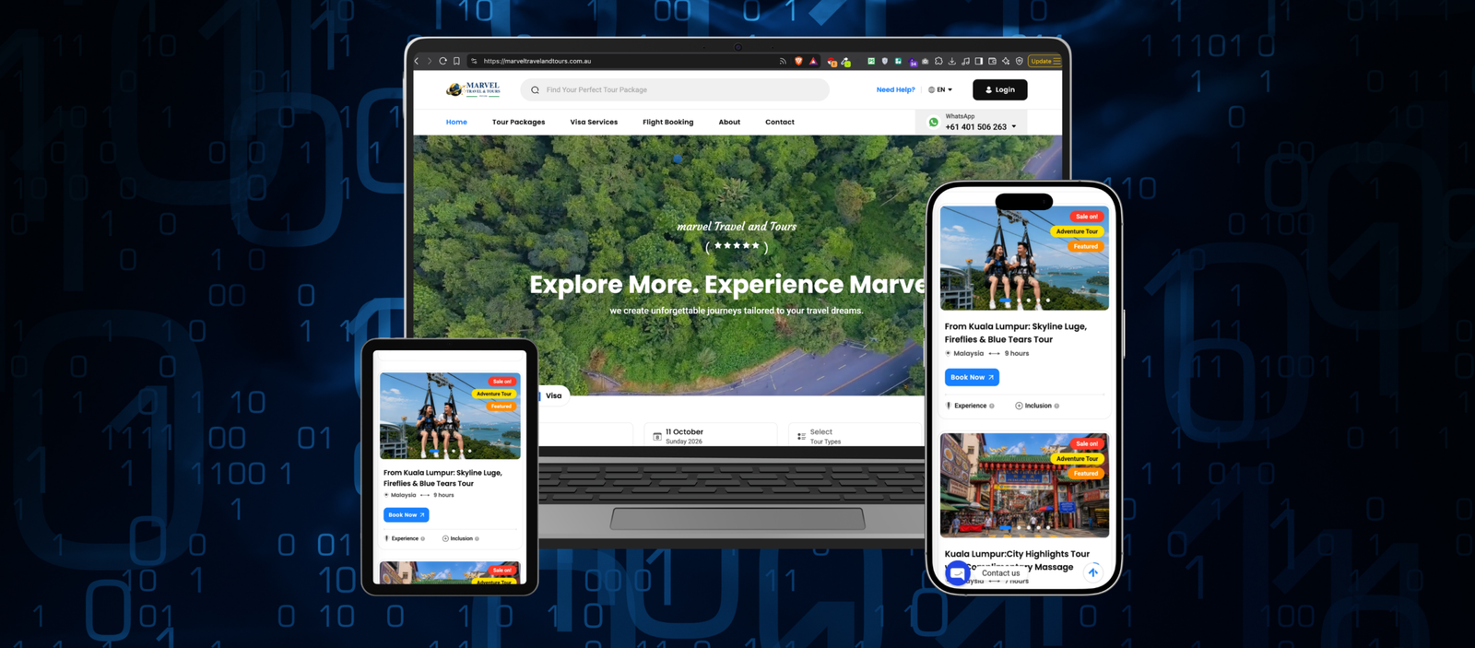This screenshot has width=1475, height=648.
Task: Open the About menu item
Action: click(x=729, y=122)
